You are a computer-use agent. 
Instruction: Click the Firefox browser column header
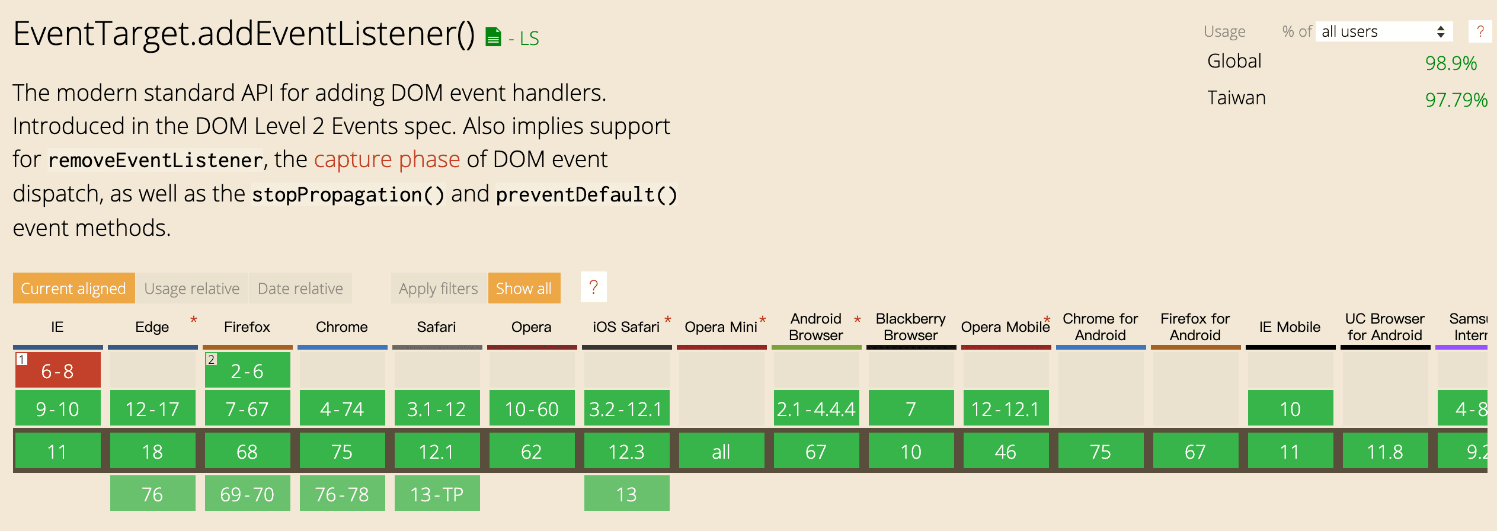coord(247,327)
